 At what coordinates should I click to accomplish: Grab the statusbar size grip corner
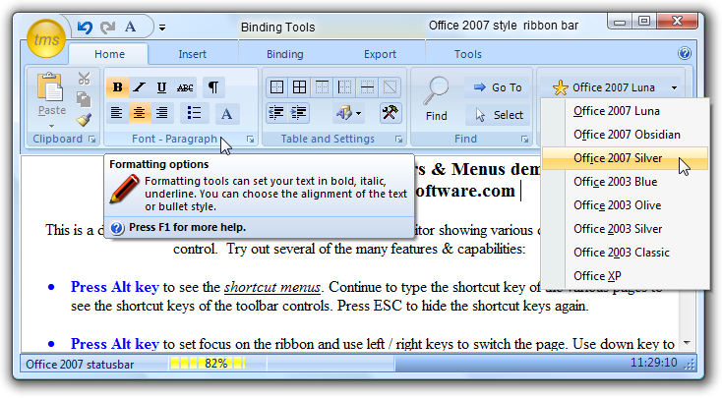(x=690, y=365)
